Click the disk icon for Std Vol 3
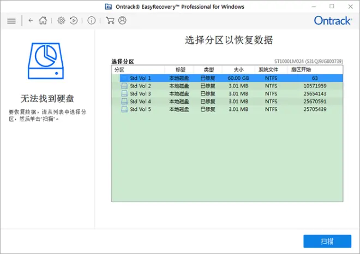Image resolution: width=360 pixels, height=254 pixels. 124,94
